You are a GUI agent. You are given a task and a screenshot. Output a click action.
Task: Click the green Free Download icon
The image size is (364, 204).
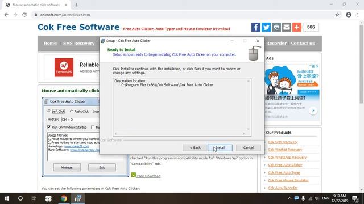point(133,175)
